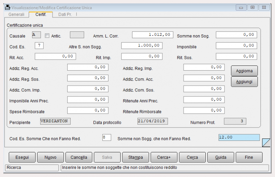This screenshot has height=177, width=275.
Task: Click the Ricerca status bar field
Action: (x=32, y=167)
